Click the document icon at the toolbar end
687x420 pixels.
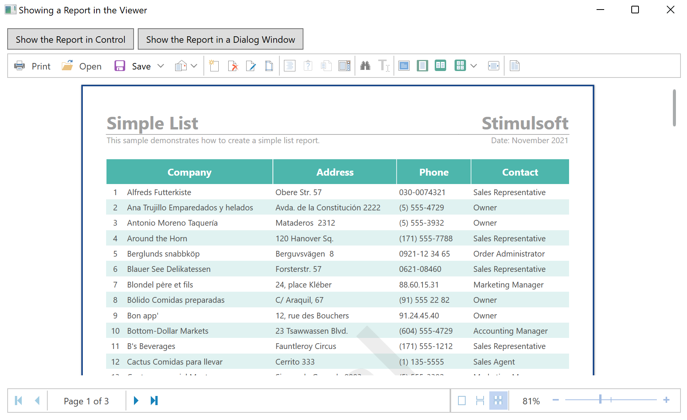click(514, 66)
